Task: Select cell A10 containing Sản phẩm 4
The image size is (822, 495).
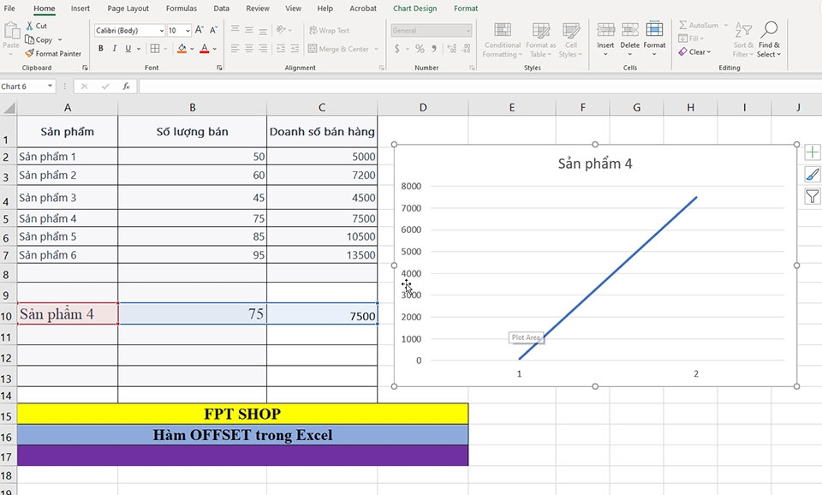Action: click(68, 313)
